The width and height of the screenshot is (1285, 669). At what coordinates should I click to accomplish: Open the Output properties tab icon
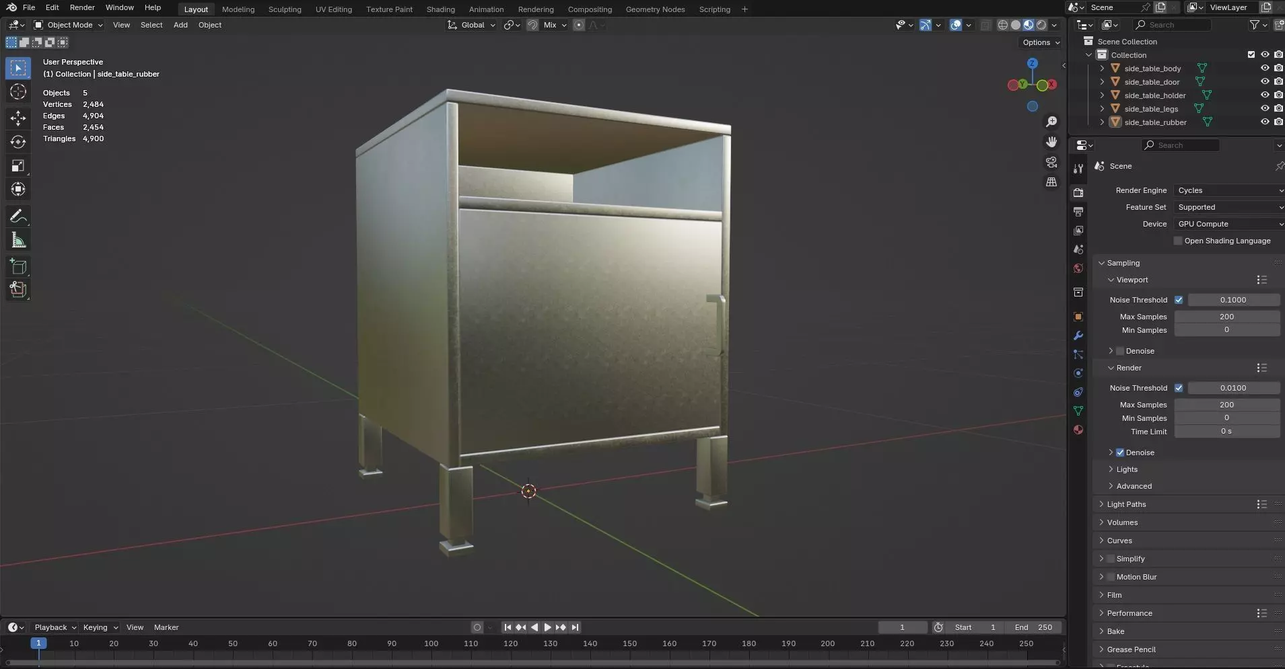[x=1078, y=212]
